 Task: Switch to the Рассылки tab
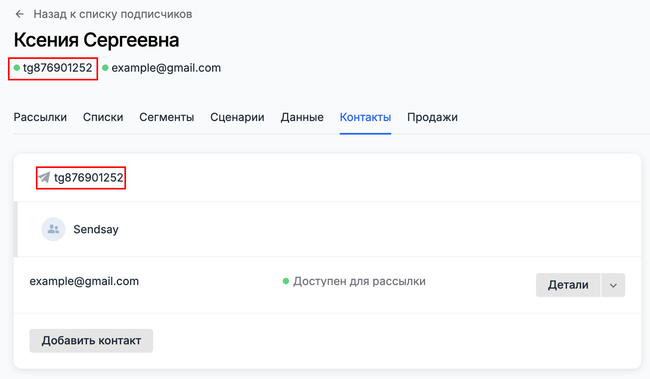coord(40,117)
